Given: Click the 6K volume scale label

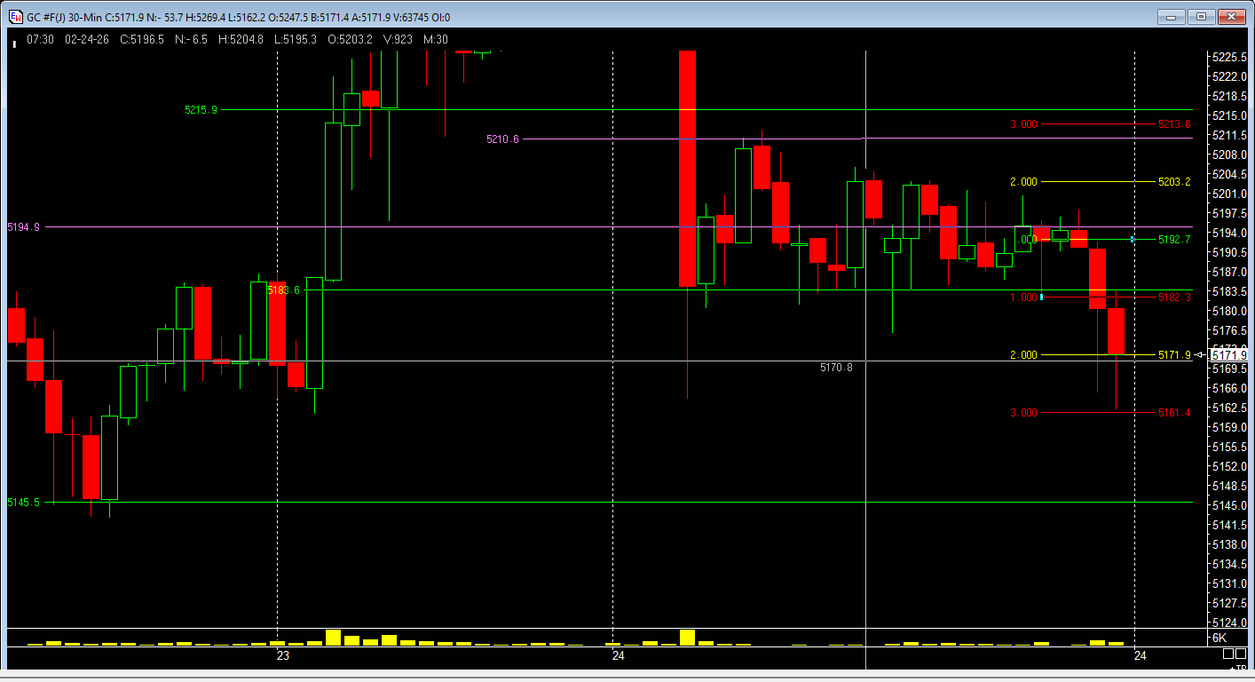Looking at the screenshot, I should click(x=1219, y=638).
